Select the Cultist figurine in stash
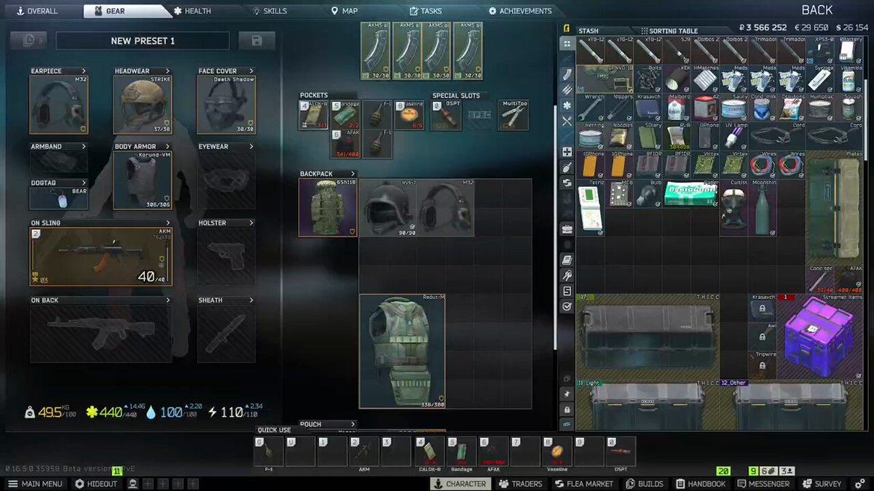Screen dimensions: 874x491 (734, 208)
